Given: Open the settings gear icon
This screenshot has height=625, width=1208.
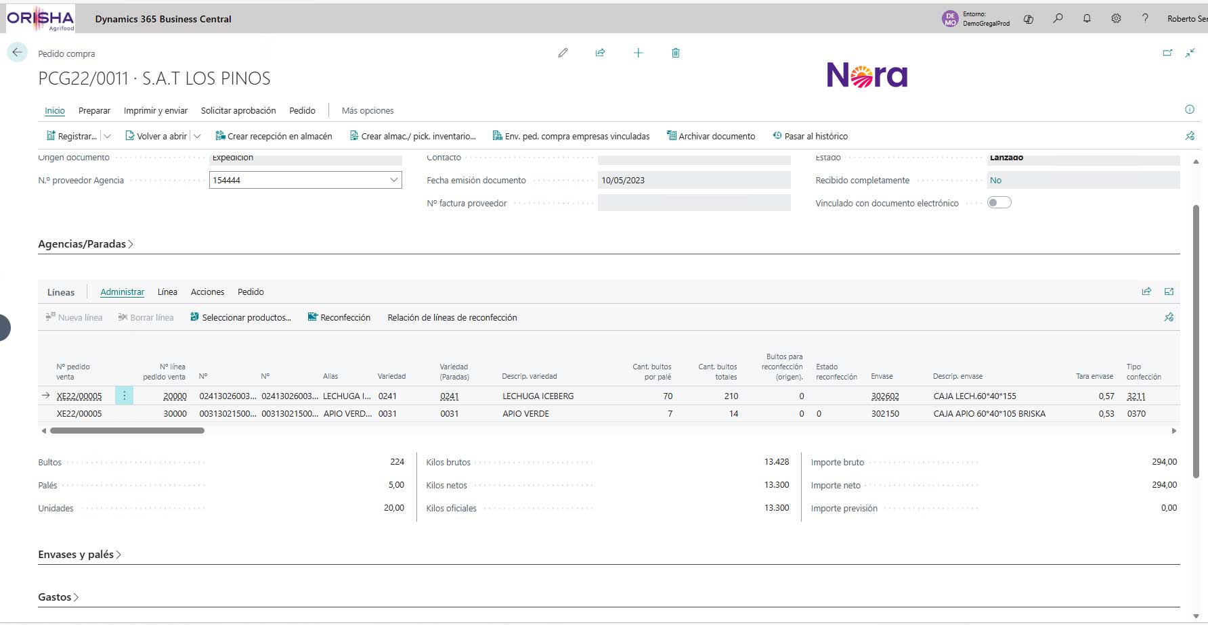Looking at the screenshot, I should (x=1116, y=19).
